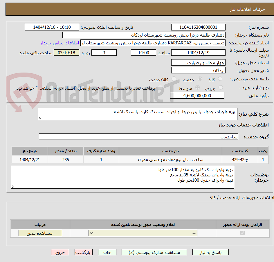Click the اعلام وضعیت مجوز توسط تامین کننده header
274x262 pixels.
coord(143,225)
